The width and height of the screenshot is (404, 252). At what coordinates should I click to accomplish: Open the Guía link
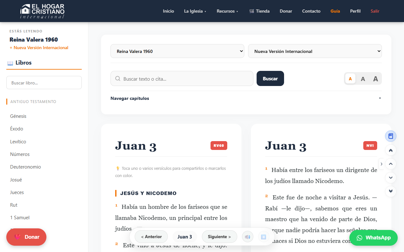click(335, 11)
